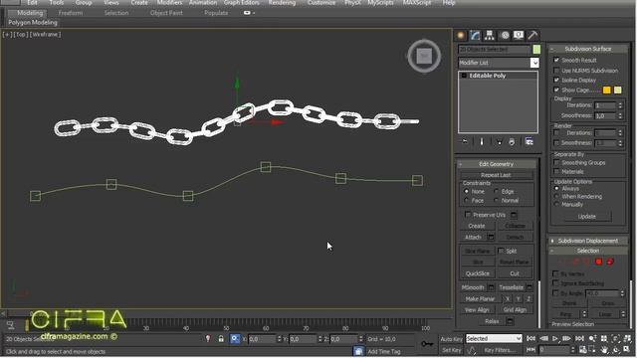Collapse the Edit Geometry rollout
This screenshot has width=637, height=358.
496,164
